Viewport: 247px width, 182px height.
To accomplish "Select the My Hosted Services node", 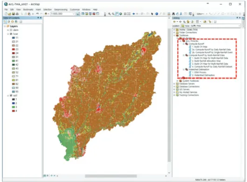I will (188, 92).
